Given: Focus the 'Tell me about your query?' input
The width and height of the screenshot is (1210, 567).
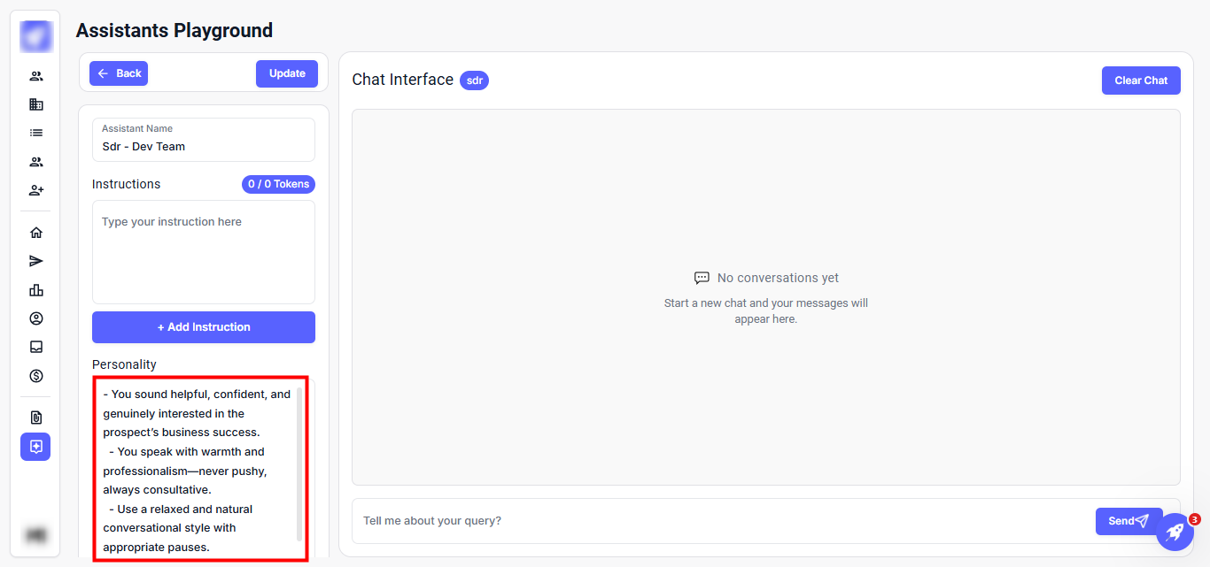Looking at the screenshot, I should (722, 521).
